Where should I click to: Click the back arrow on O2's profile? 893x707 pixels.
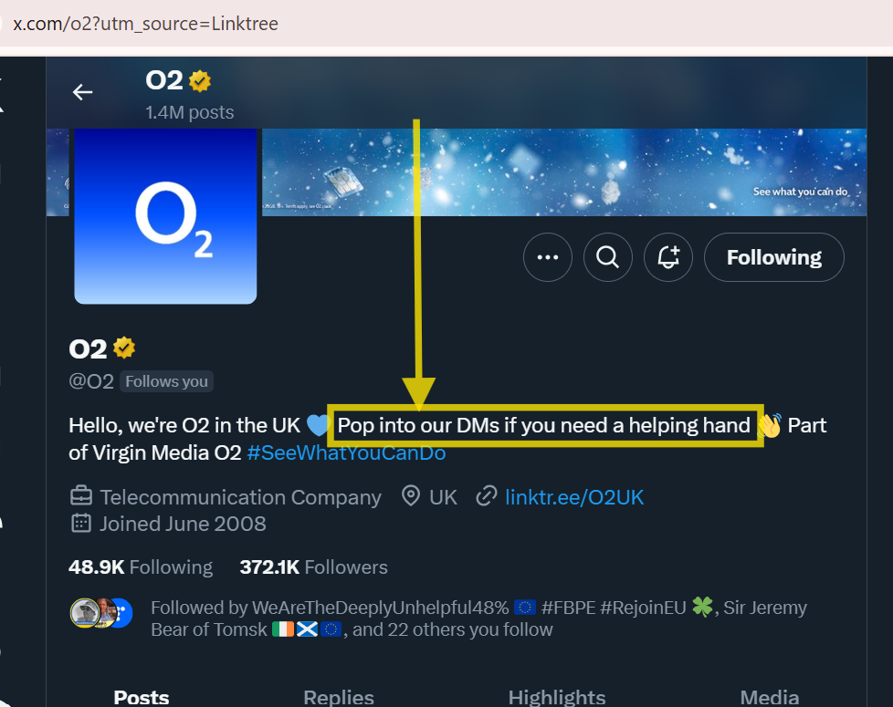point(82,91)
